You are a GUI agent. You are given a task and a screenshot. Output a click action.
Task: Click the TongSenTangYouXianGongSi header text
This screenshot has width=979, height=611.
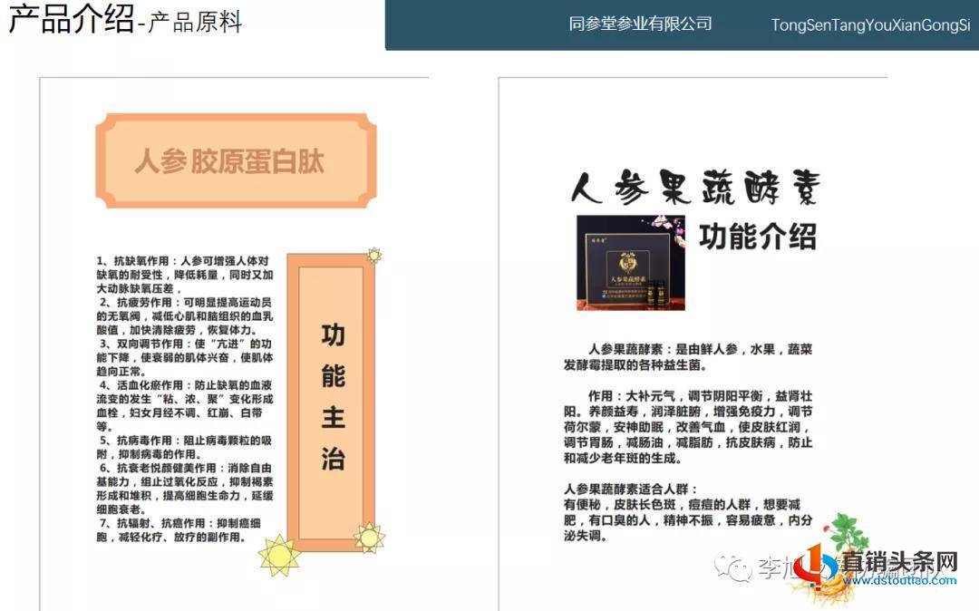[870, 25]
